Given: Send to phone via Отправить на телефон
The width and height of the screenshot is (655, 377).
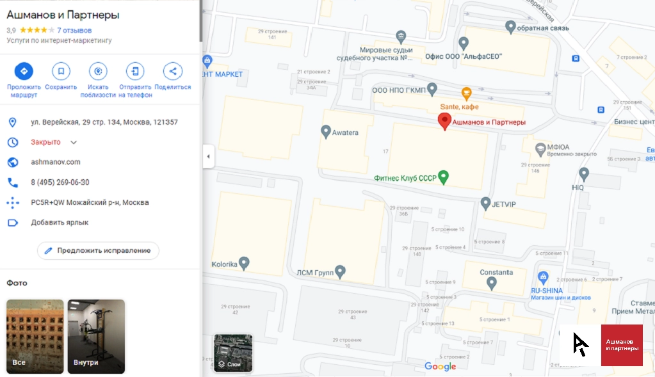Looking at the screenshot, I should point(135,72).
